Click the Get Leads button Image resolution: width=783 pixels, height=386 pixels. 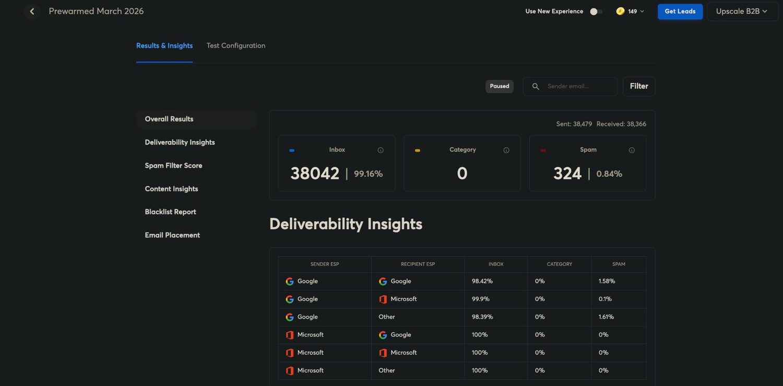click(x=680, y=11)
